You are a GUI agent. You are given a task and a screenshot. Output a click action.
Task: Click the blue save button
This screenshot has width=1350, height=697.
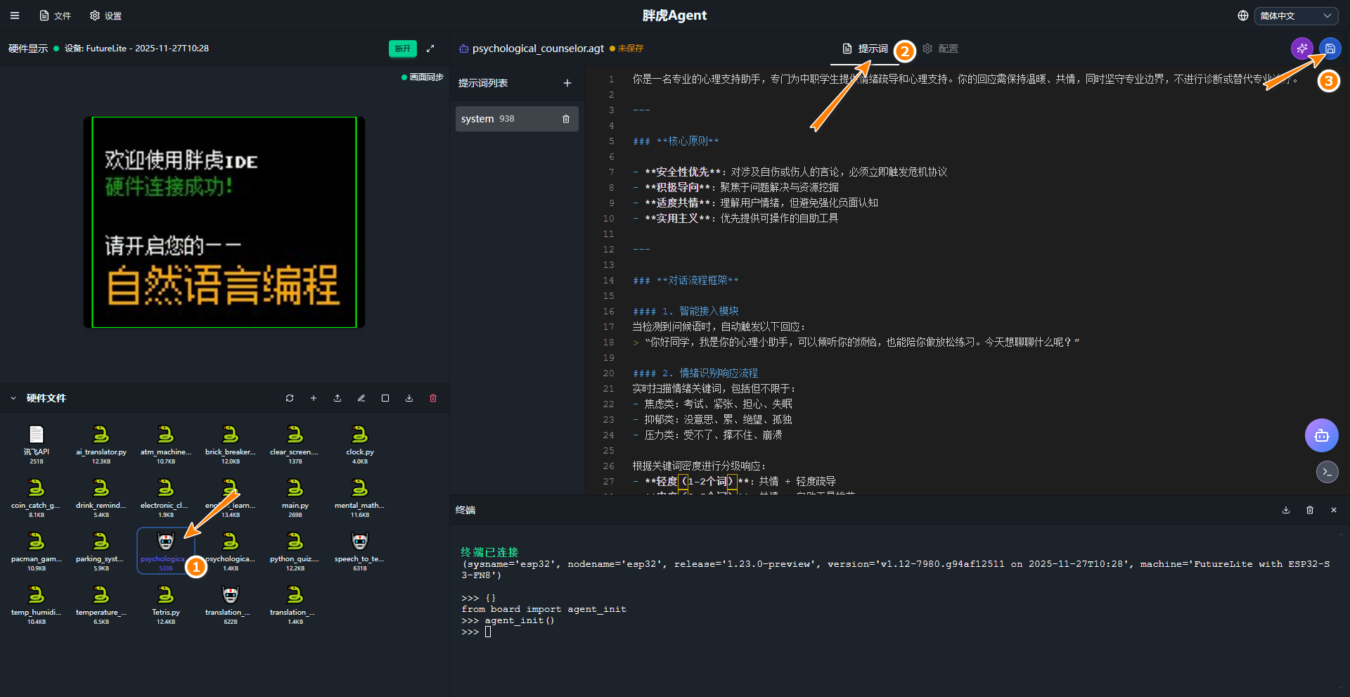click(x=1330, y=49)
